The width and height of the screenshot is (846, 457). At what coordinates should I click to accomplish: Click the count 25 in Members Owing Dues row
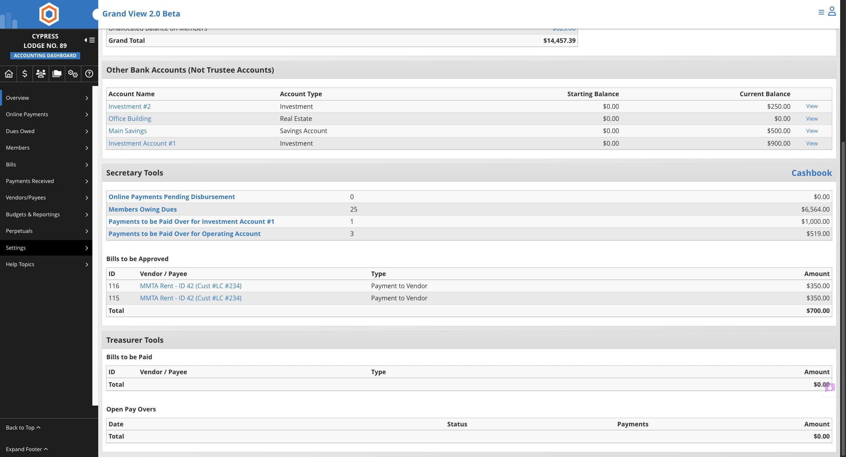(x=354, y=209)
